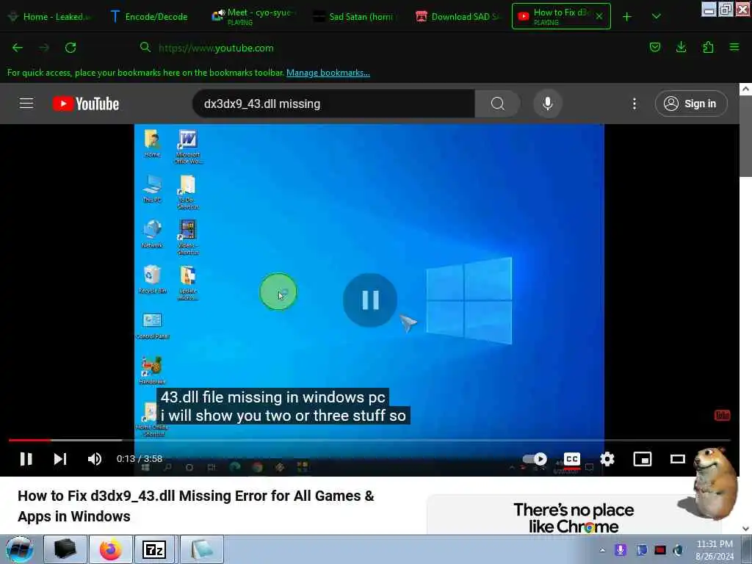Submit search with magnifier button

[498, 104]
